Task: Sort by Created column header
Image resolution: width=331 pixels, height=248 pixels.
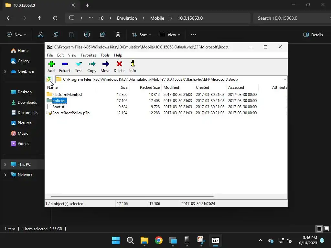Action: 210,87
